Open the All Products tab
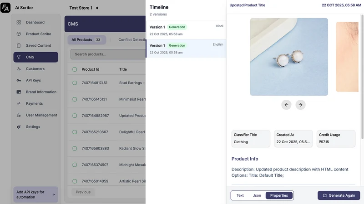 87,40
